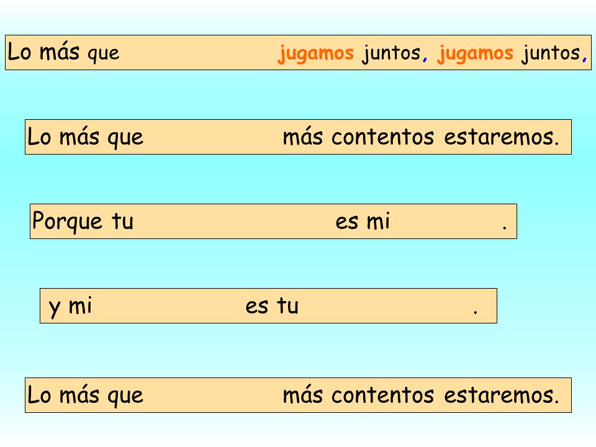Click the blank after "Porque tu"
Viewport: 596px width, 447px height.
click(x=234, y=221)
